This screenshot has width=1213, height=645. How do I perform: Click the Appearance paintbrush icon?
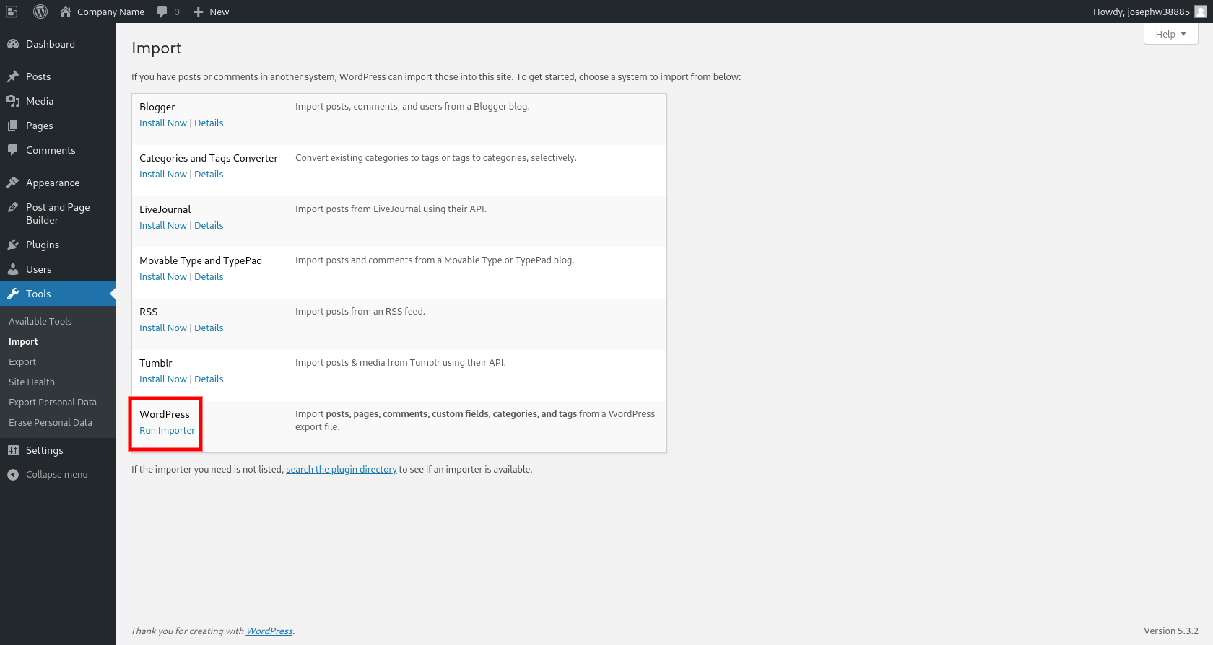pyautogui.click(x=13, y=183)
